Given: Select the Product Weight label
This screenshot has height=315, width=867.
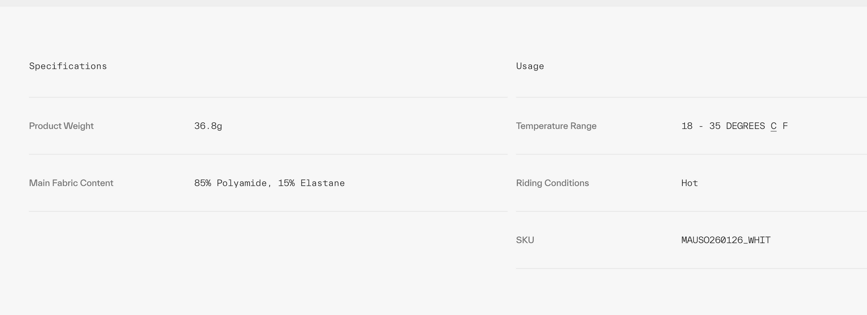Looking at the screenshot, I should tap(61, 126).
